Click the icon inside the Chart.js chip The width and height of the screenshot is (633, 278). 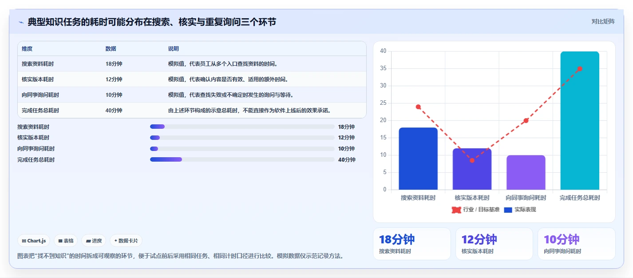pyautogui.click(x=24, y=241)
